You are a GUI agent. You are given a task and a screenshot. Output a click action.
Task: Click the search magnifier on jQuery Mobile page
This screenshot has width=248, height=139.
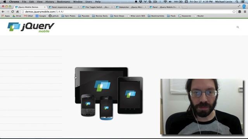click(x=238, y=27)
